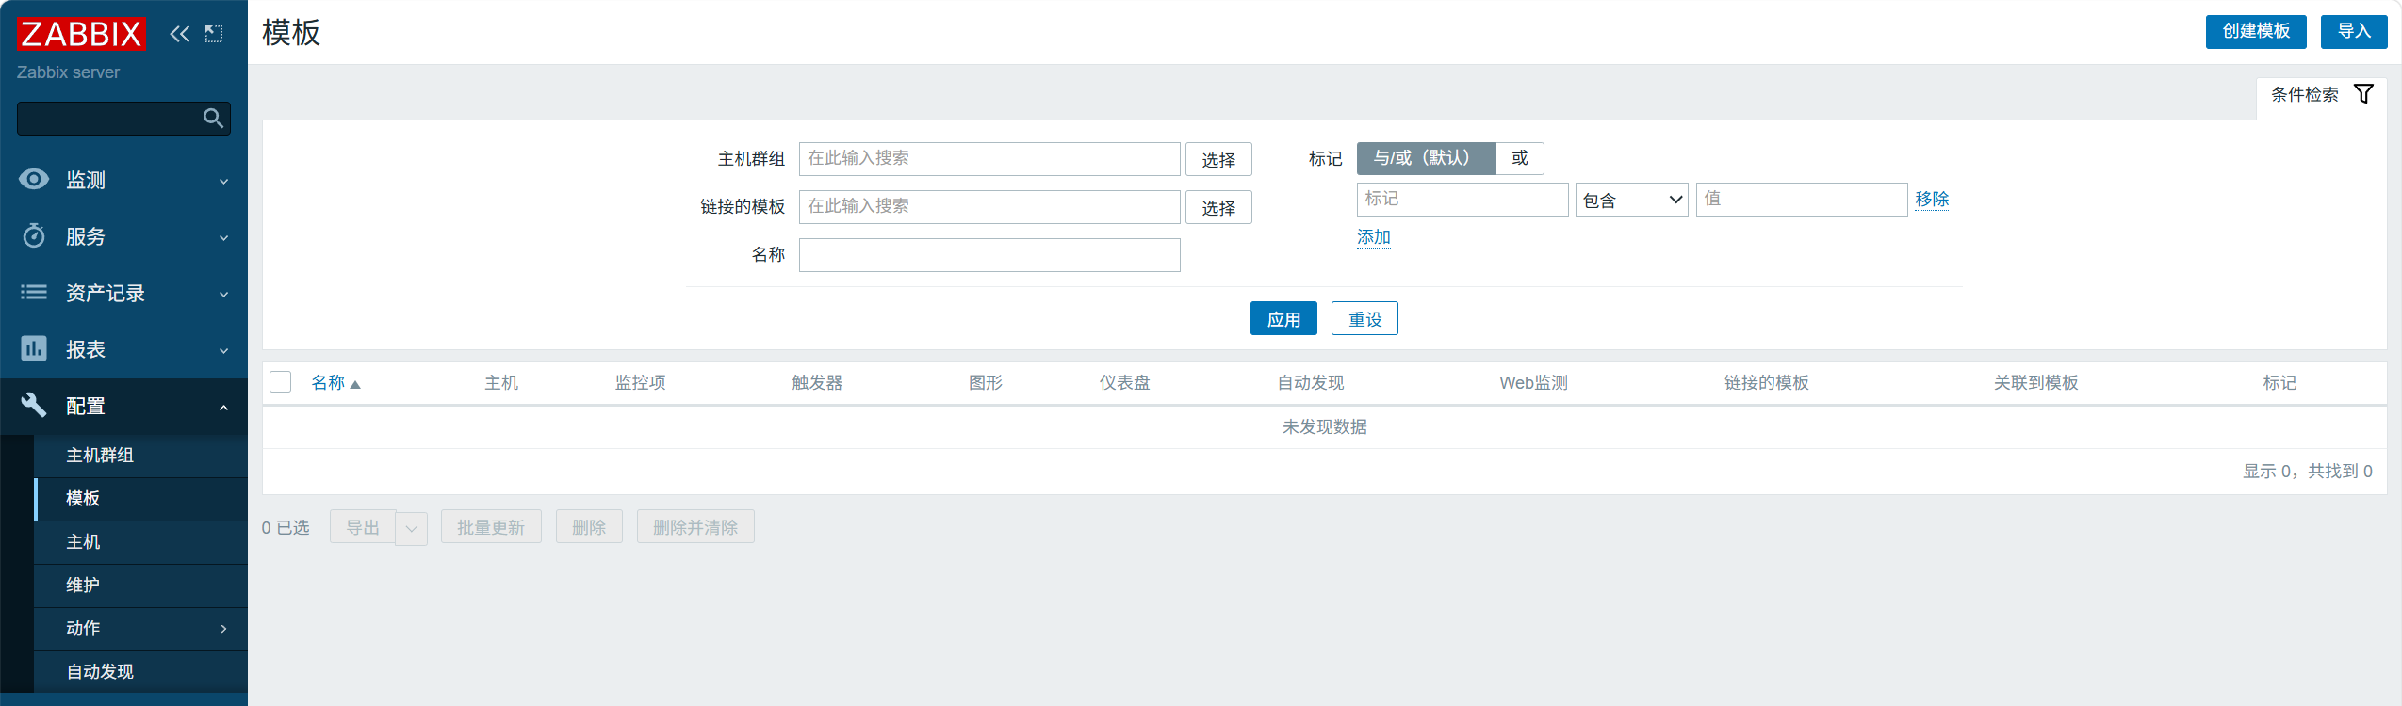Viewport: 2402px width, 706px height.
Task: Toggle the select-all templates checkbox
Action: [280, 381]
